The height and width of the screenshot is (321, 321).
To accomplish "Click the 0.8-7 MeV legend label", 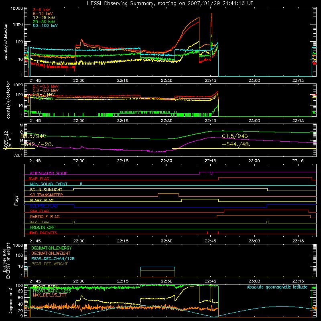I will click(x=44, y=94).
